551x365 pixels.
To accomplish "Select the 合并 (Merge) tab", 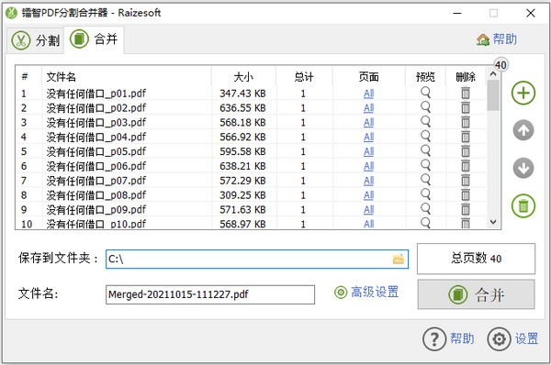I will 94,39.
